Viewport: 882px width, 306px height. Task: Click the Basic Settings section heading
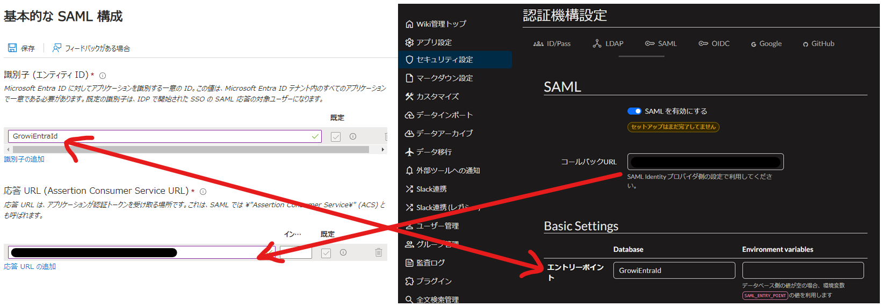(x=581, y=226)
